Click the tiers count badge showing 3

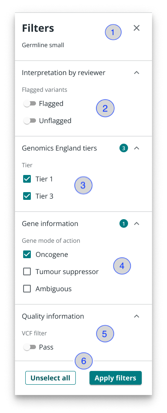tap(123, 148)
